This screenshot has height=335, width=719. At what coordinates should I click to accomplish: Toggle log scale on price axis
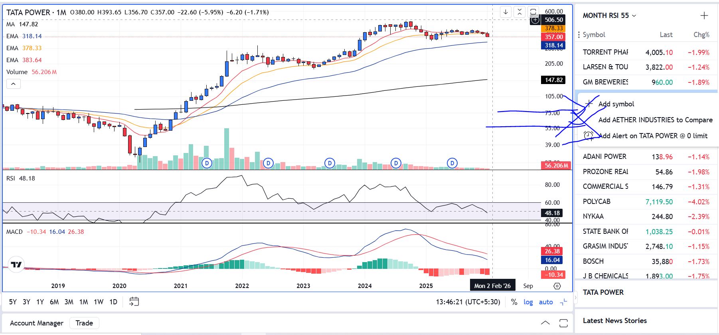tap(528, 302)
